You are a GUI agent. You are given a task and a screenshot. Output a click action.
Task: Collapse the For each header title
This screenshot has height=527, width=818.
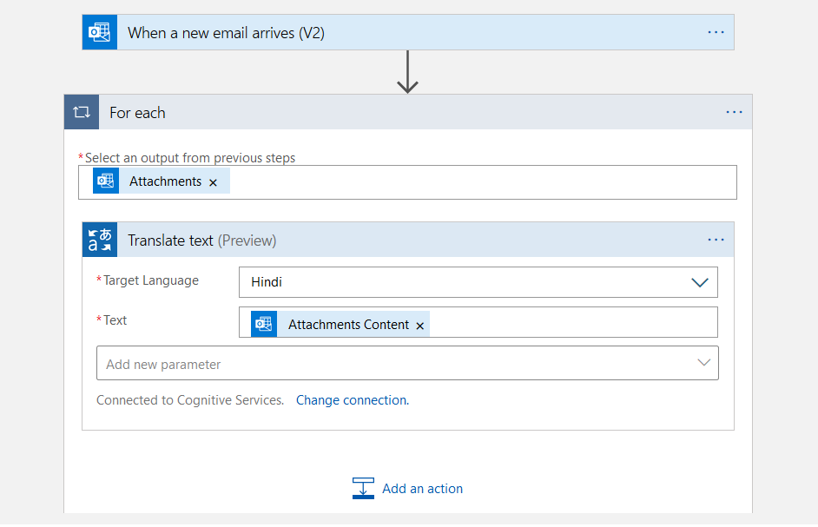pyautogui.click(x=137, y=113)
